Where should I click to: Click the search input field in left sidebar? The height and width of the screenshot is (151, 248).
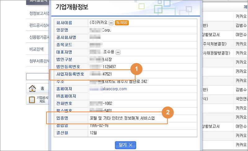(38, 76)
